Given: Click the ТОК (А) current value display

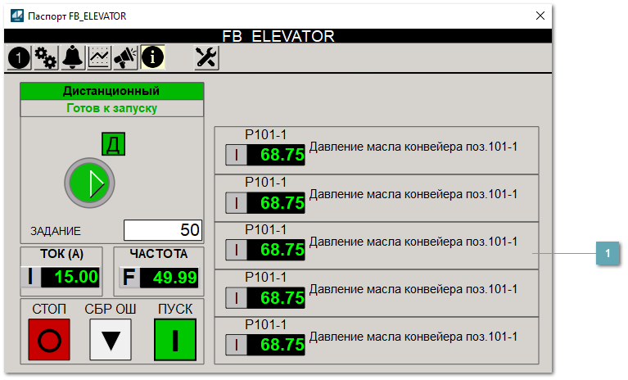Looking at the screenshot, I should click(x=70, y=277).
